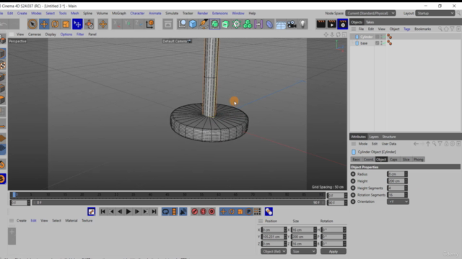Toggle the X axis lock

(x=117, y=24)
